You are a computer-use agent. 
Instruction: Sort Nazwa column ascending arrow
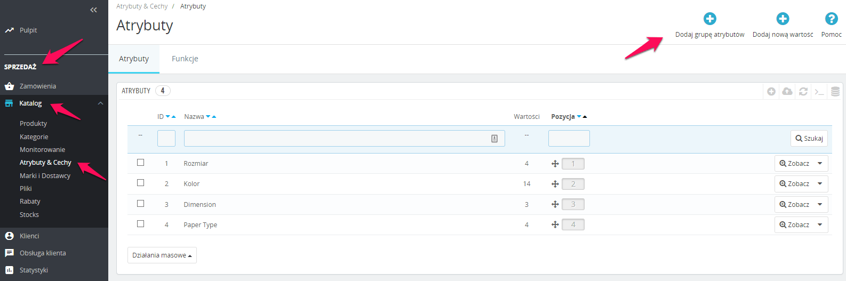coord(214,117)
